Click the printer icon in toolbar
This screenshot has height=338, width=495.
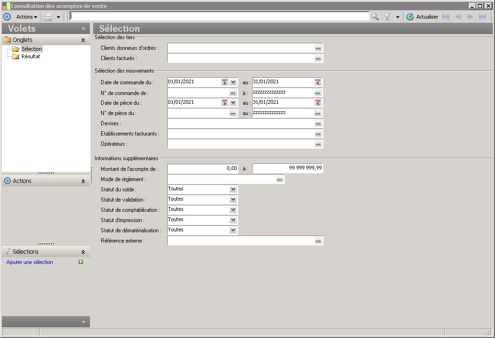48,17
